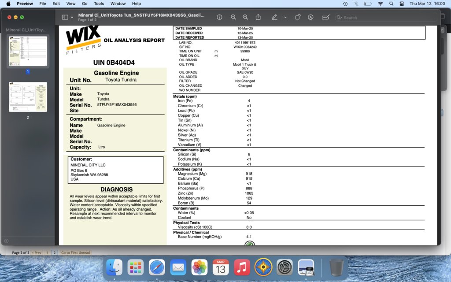Viewport: 451px width, 282px height.
Task: Open the compass app icon in the Dock
Action: (x=263, y=267)
